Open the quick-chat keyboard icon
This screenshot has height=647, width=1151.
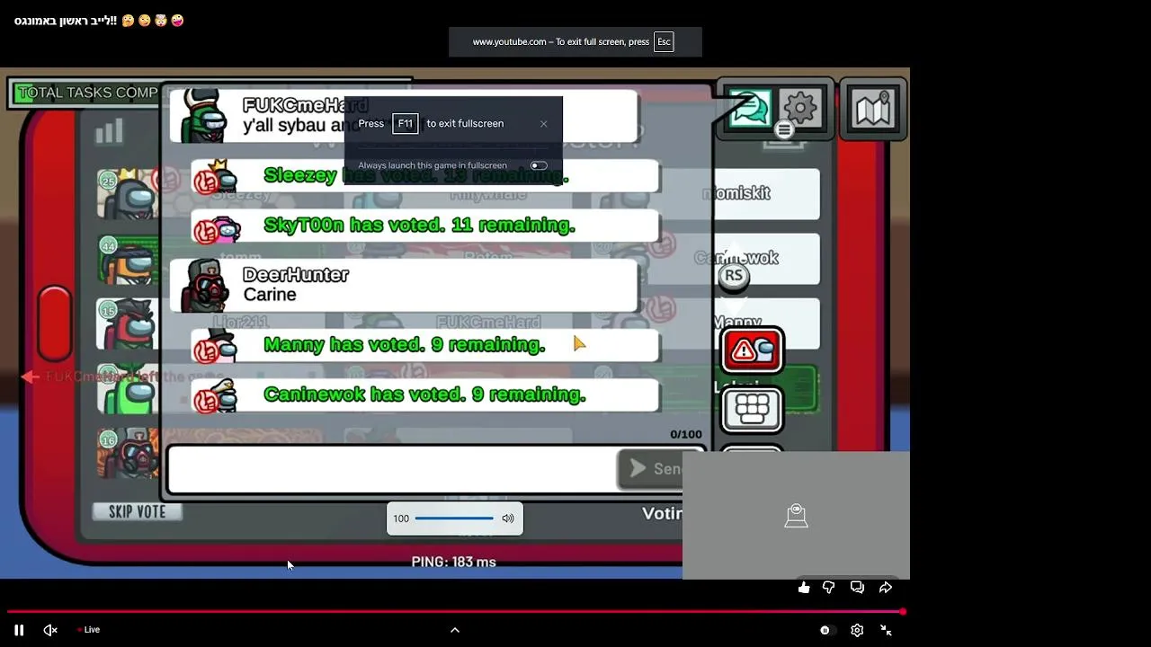point(752,410)
